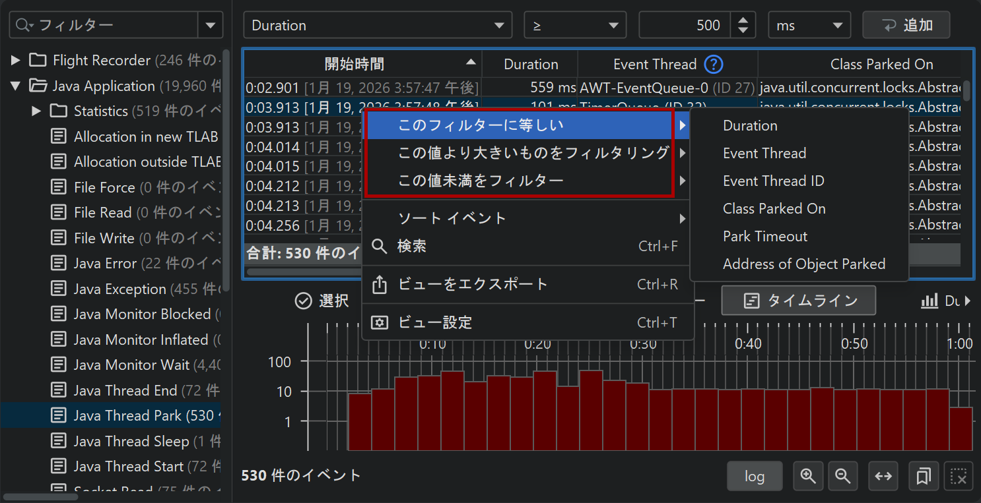Click the zoom in magnifier icon
The width and height of the screenshot is (981, 503).
pos(807,476)
